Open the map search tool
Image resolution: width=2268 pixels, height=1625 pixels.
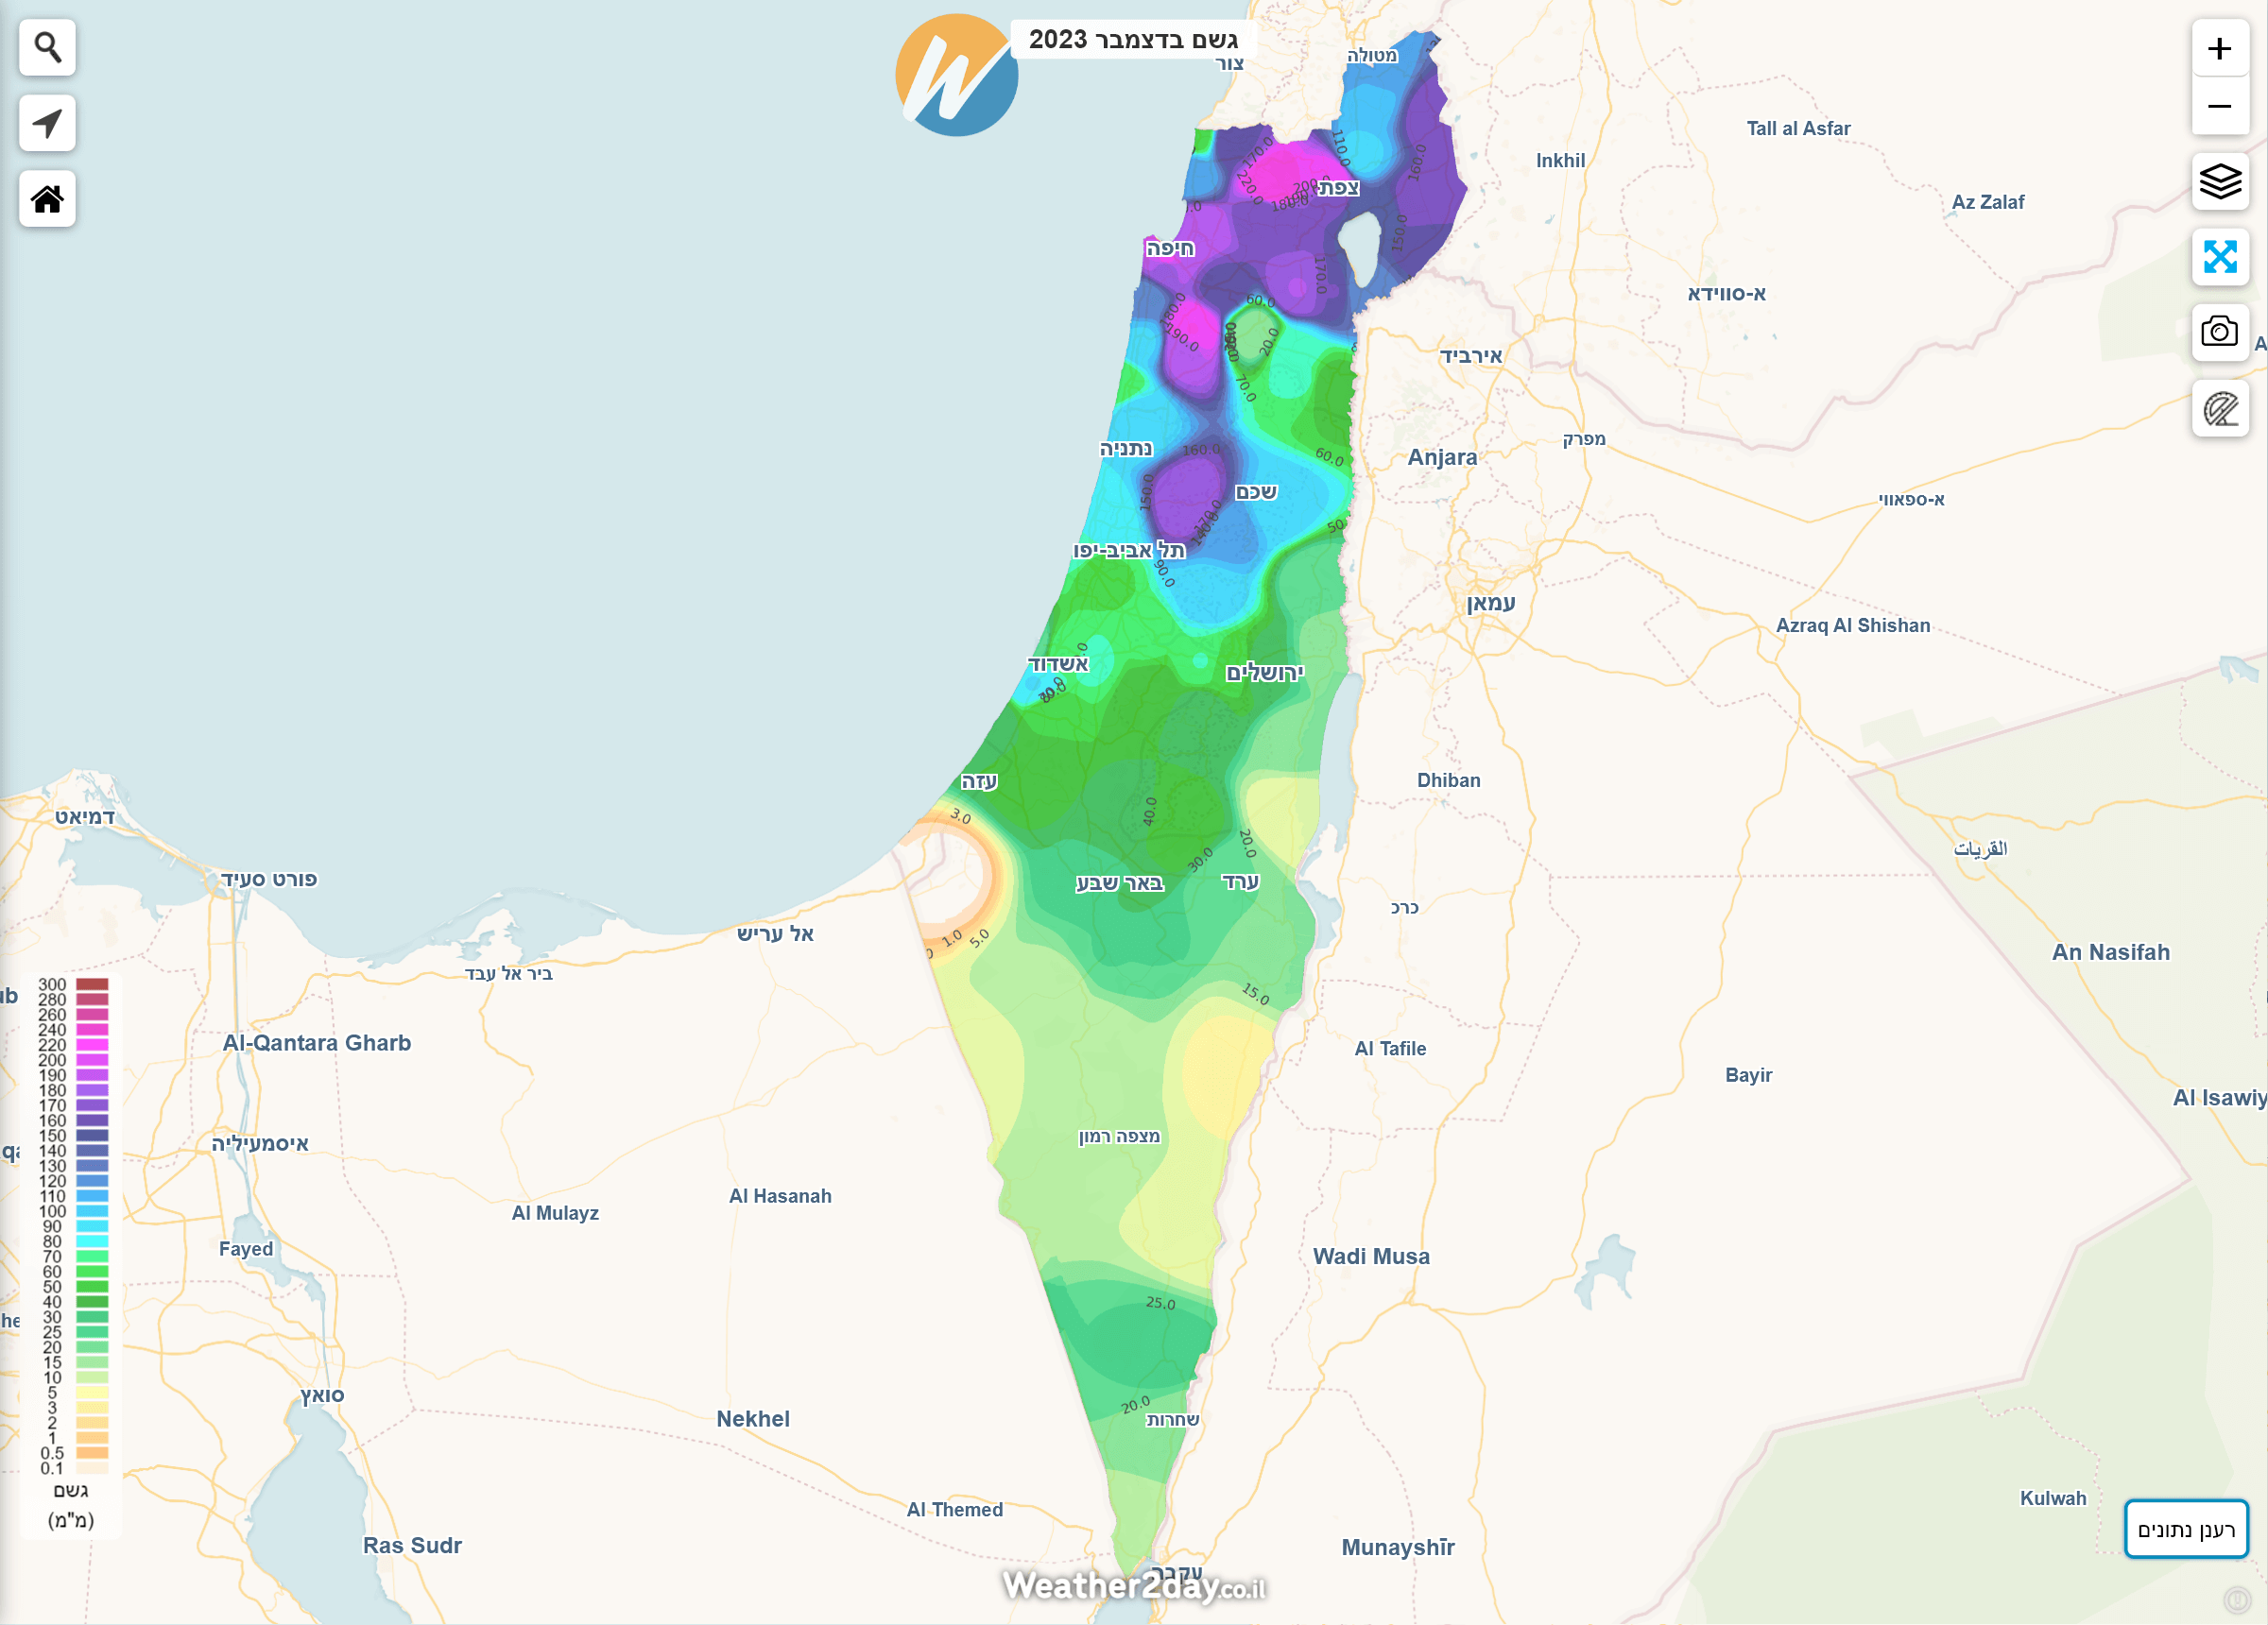coord(47,47)
